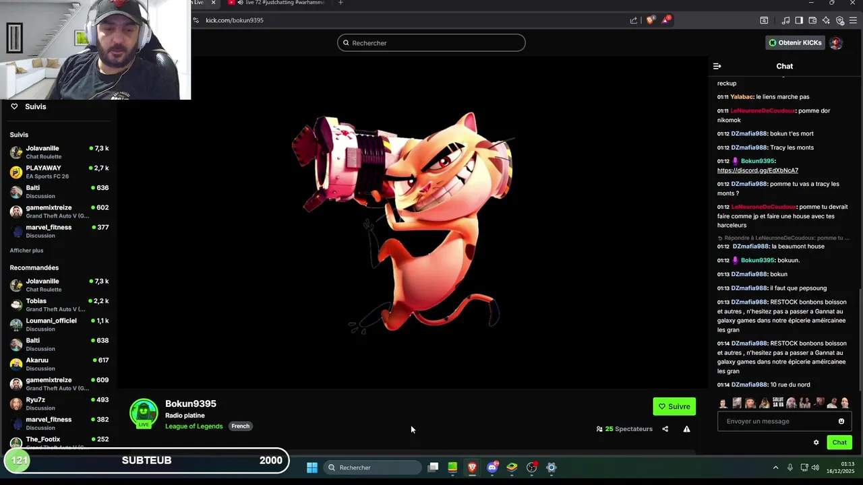Open Task View on taskbar
Viewport: 863px width, 485px height.
(434, 467)
